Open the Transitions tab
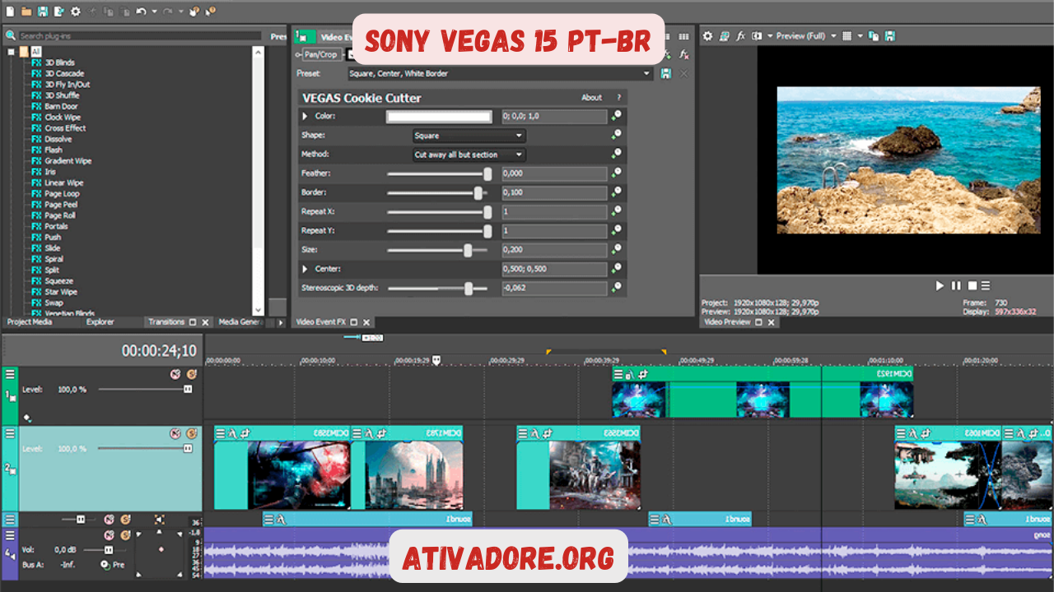The height and width of the screenshot is (592, 1054). pyautogui.click(x=166, y=322)
